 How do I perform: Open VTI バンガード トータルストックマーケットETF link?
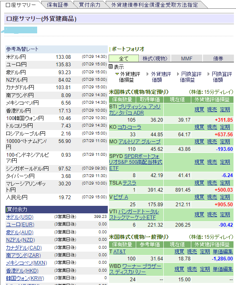click(134, 215)
